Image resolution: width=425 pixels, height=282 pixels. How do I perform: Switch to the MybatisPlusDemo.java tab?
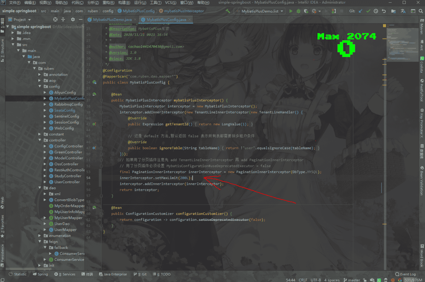tap(112, 20)
